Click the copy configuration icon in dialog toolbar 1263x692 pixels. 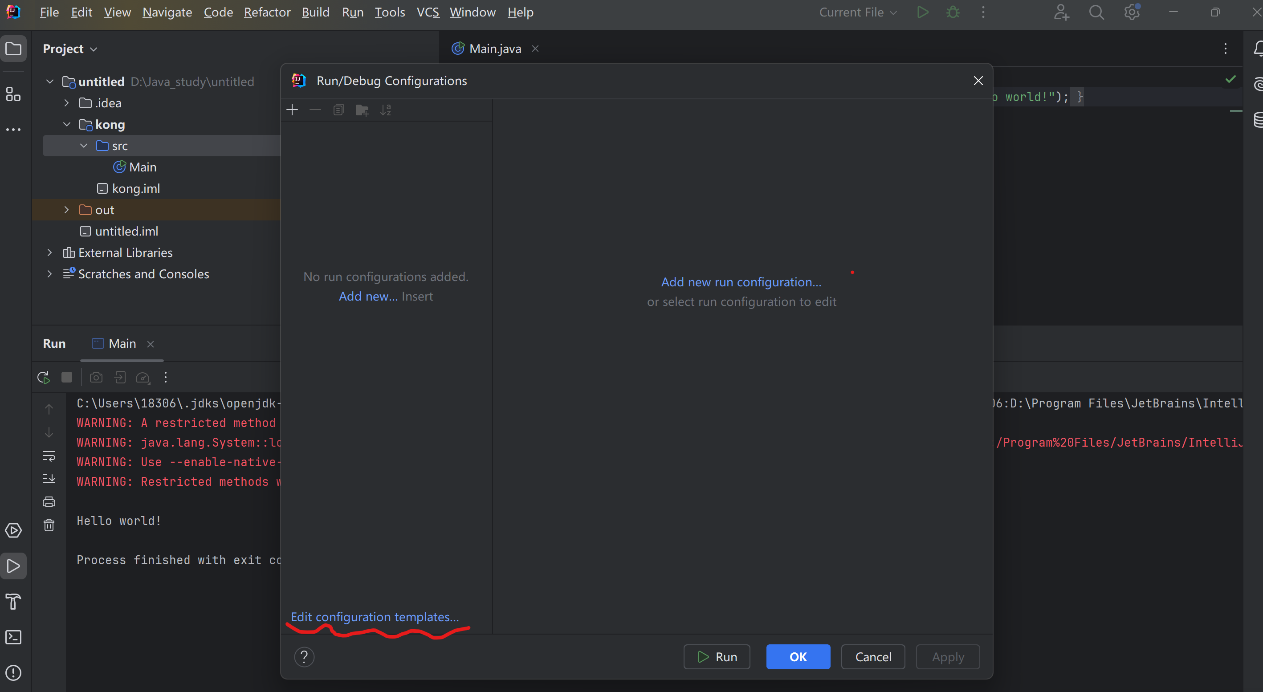point(338,110)
